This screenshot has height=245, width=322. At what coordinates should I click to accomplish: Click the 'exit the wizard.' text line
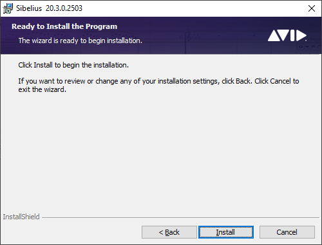coord(43,89)
